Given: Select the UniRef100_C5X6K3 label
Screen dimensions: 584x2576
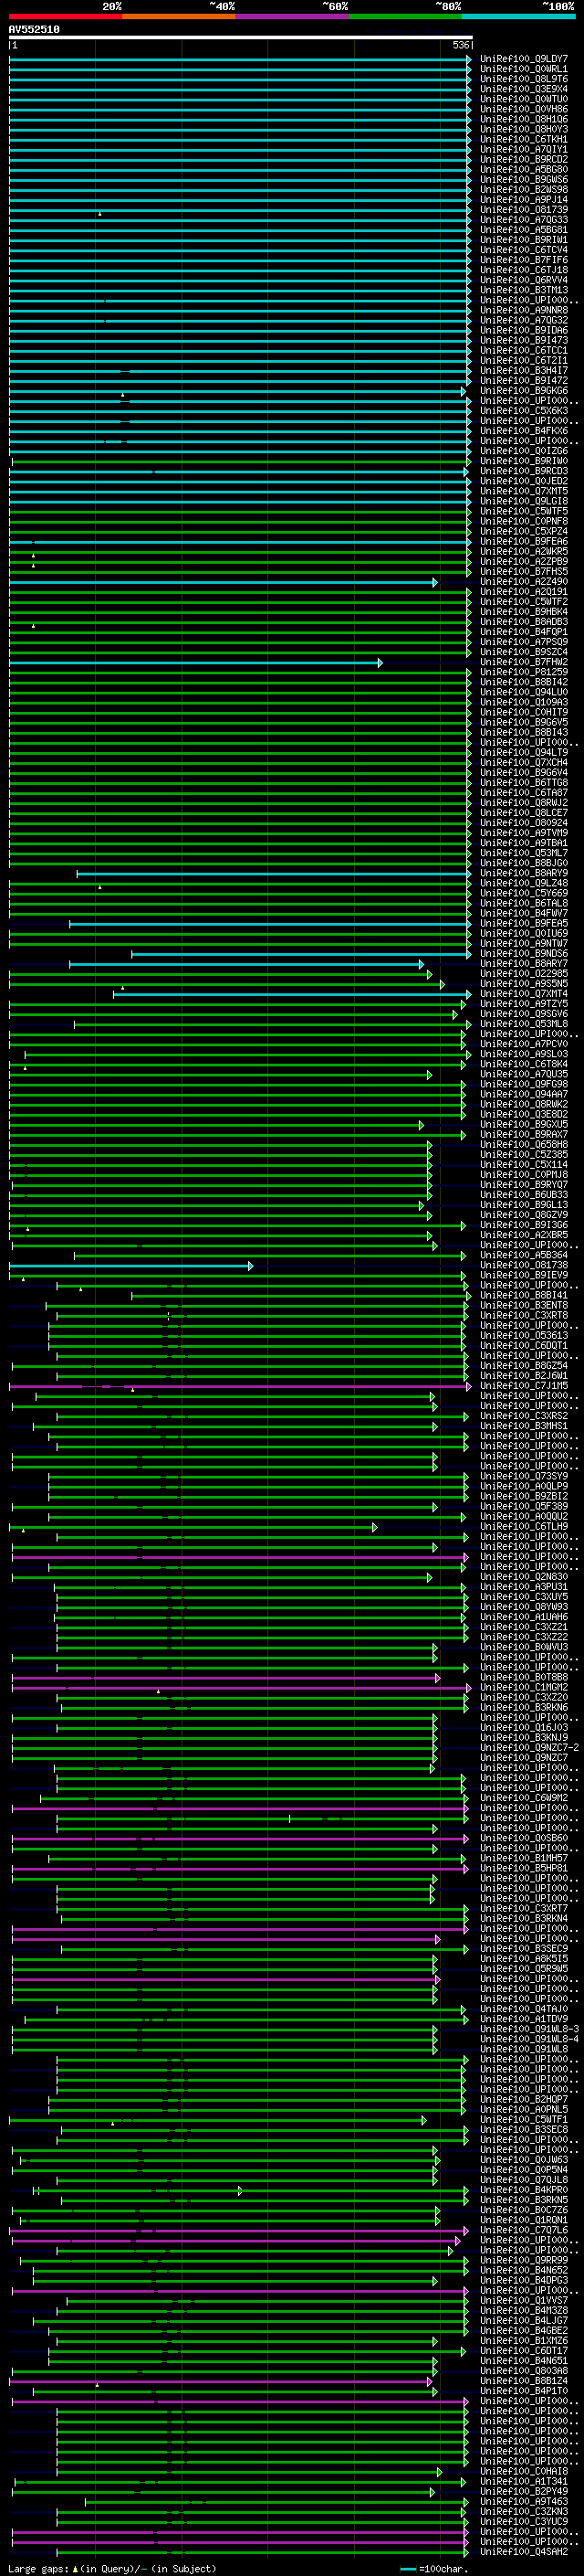Looking at the screenshot, I should click(524, 410).
